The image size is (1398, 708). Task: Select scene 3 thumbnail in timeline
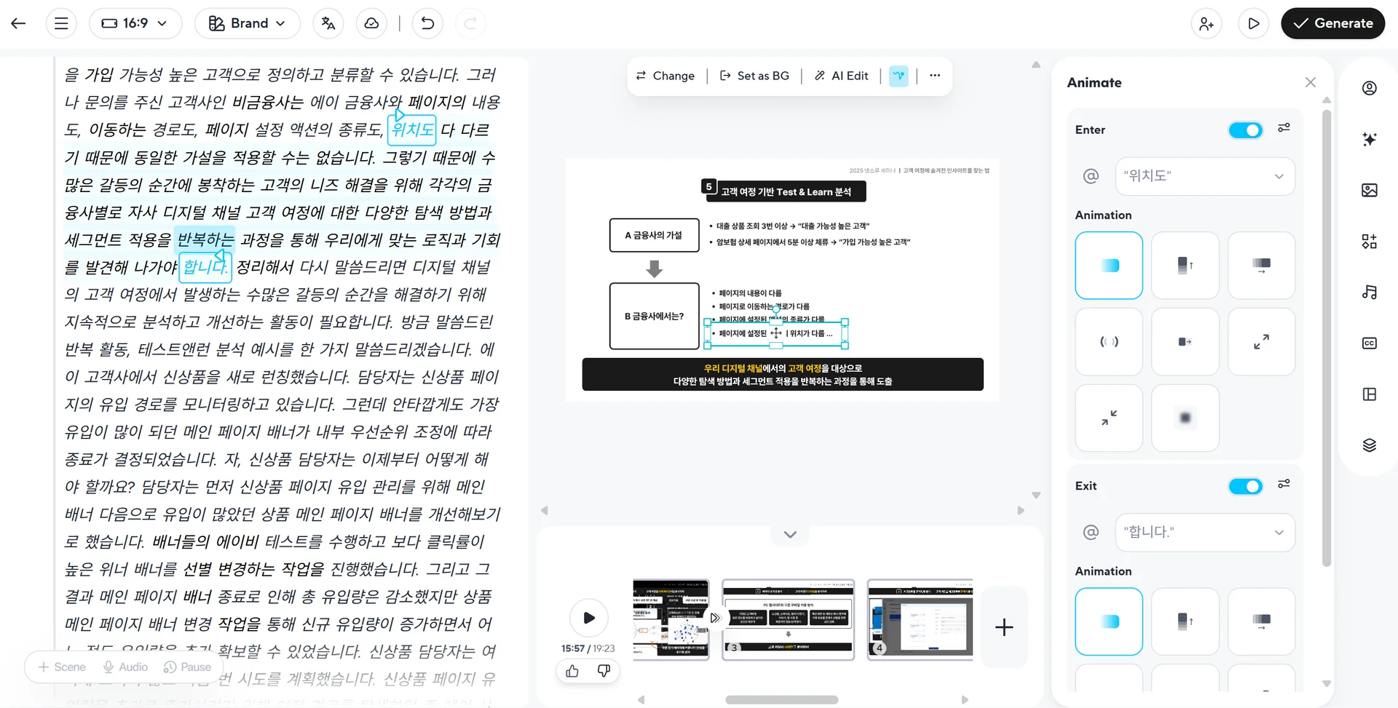tap(788, 619)
